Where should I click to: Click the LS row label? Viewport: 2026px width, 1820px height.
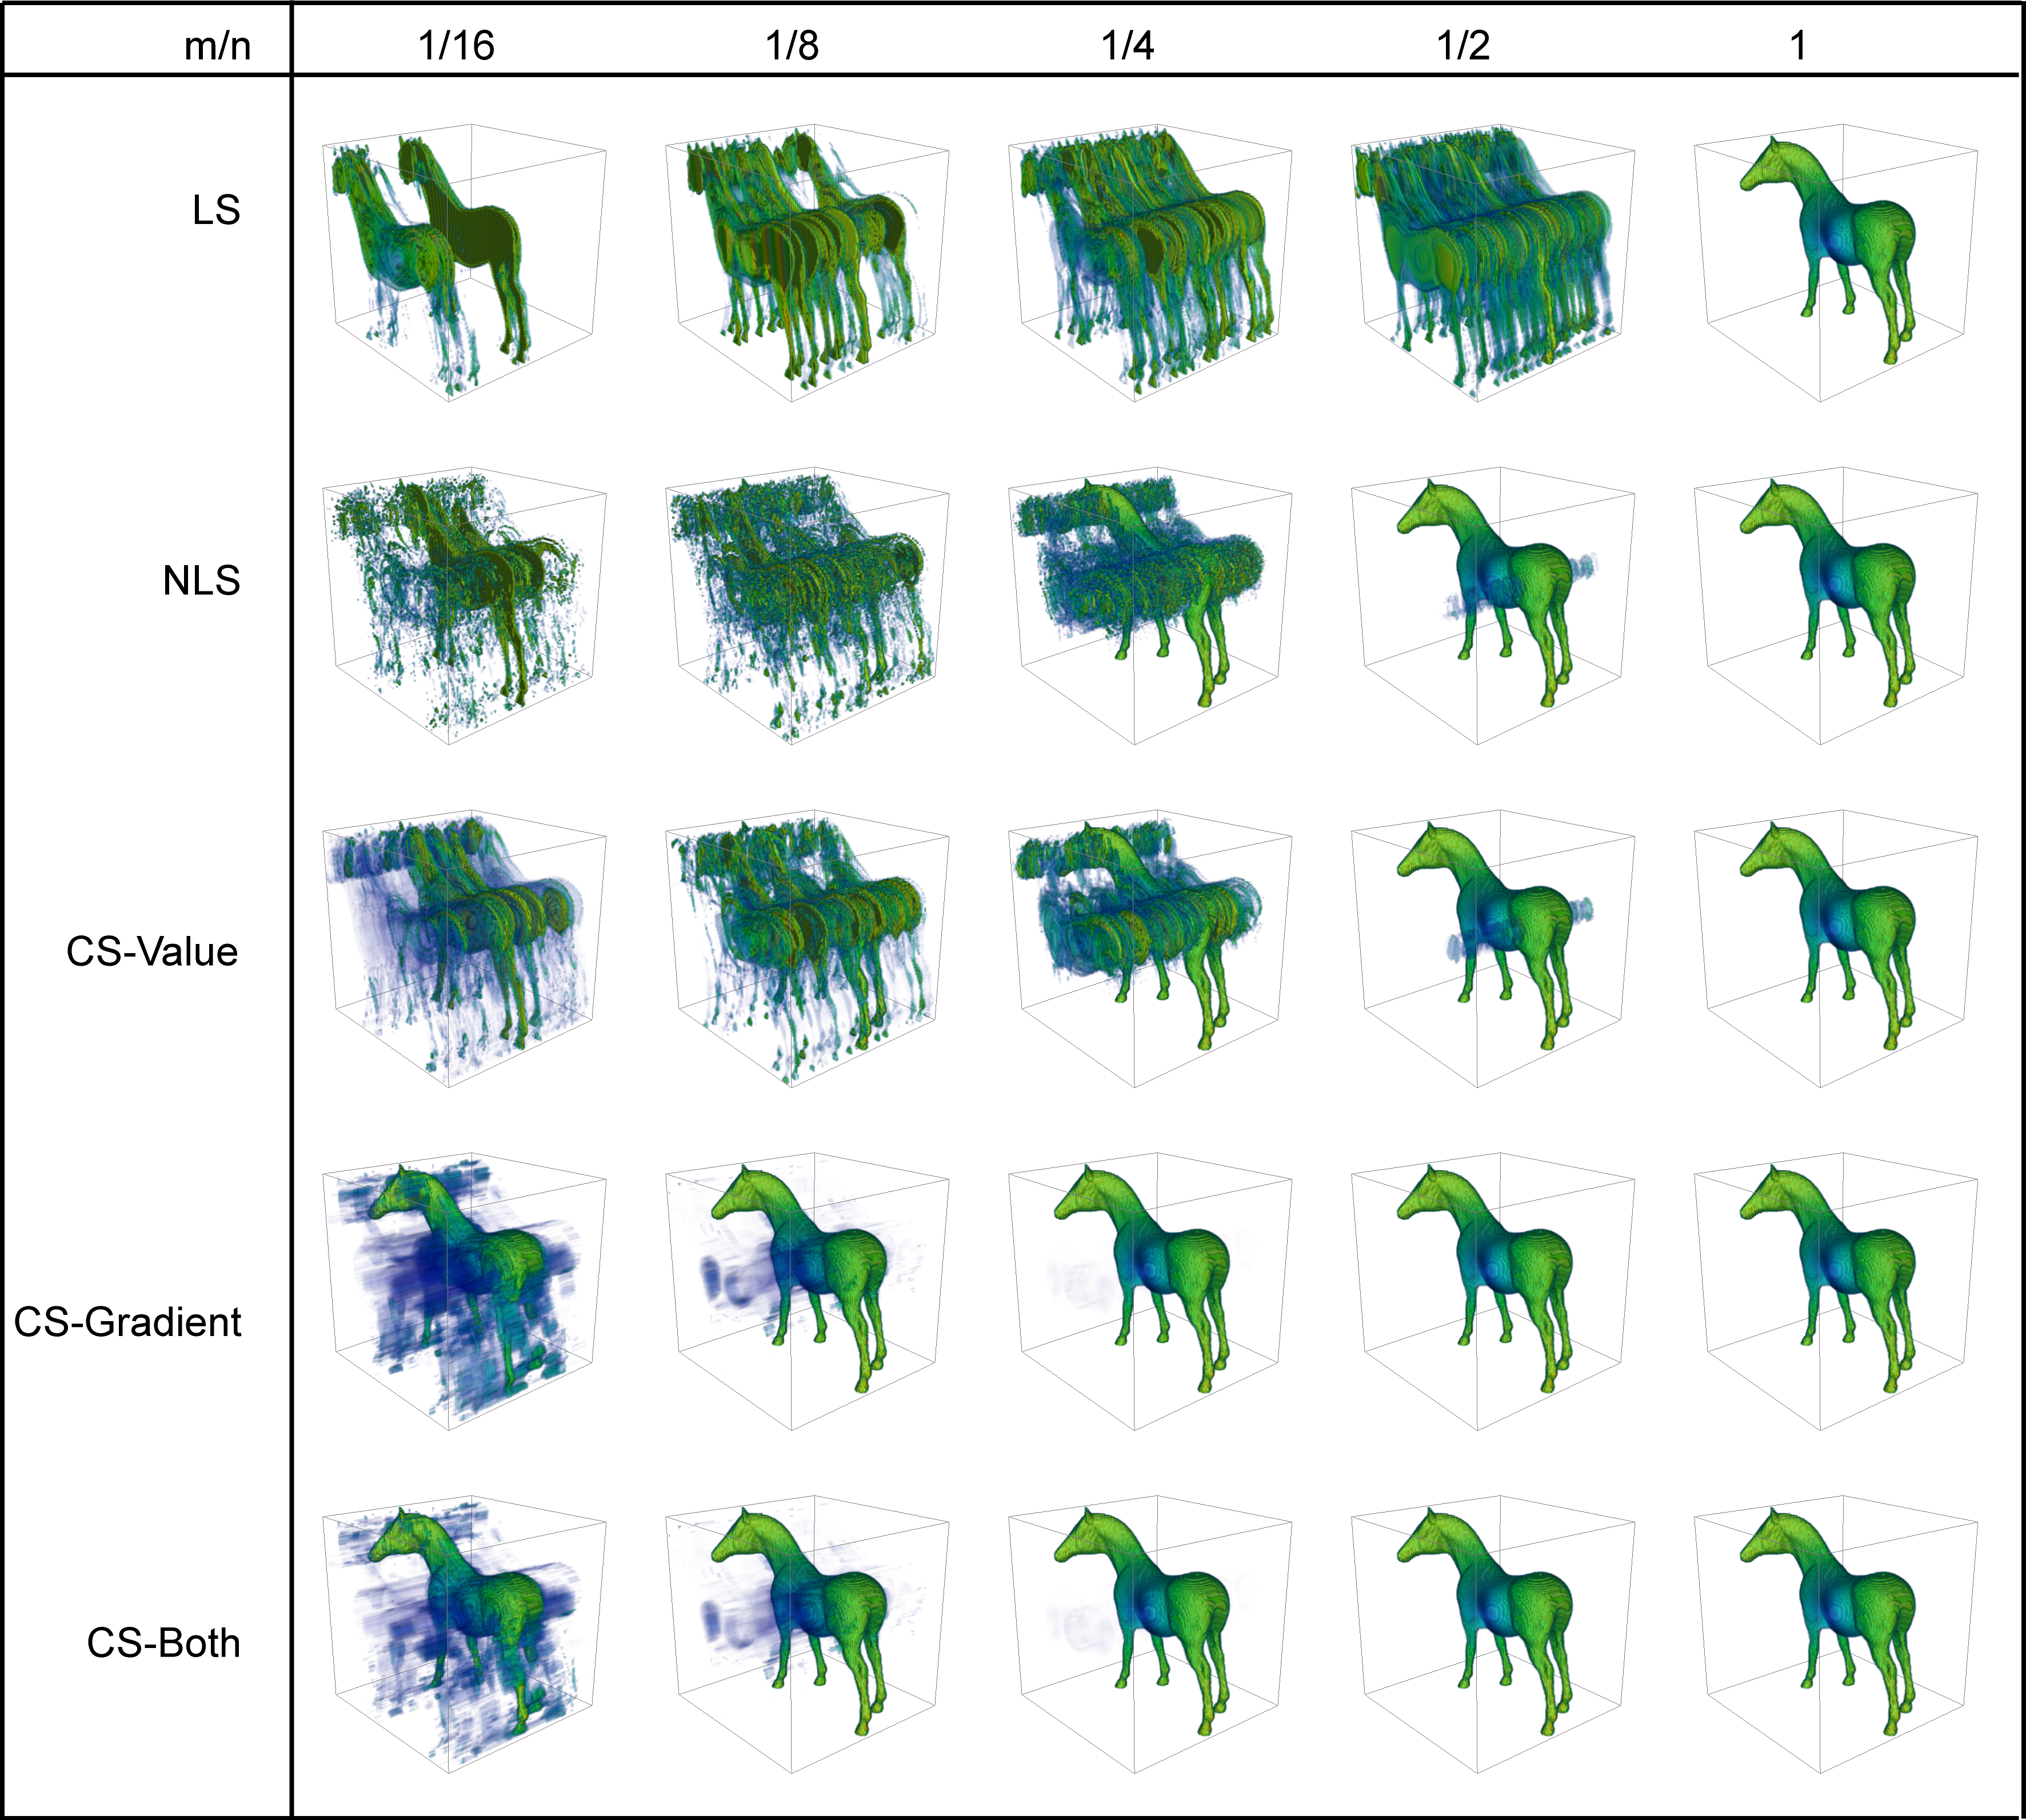click(x=216, y=210)
